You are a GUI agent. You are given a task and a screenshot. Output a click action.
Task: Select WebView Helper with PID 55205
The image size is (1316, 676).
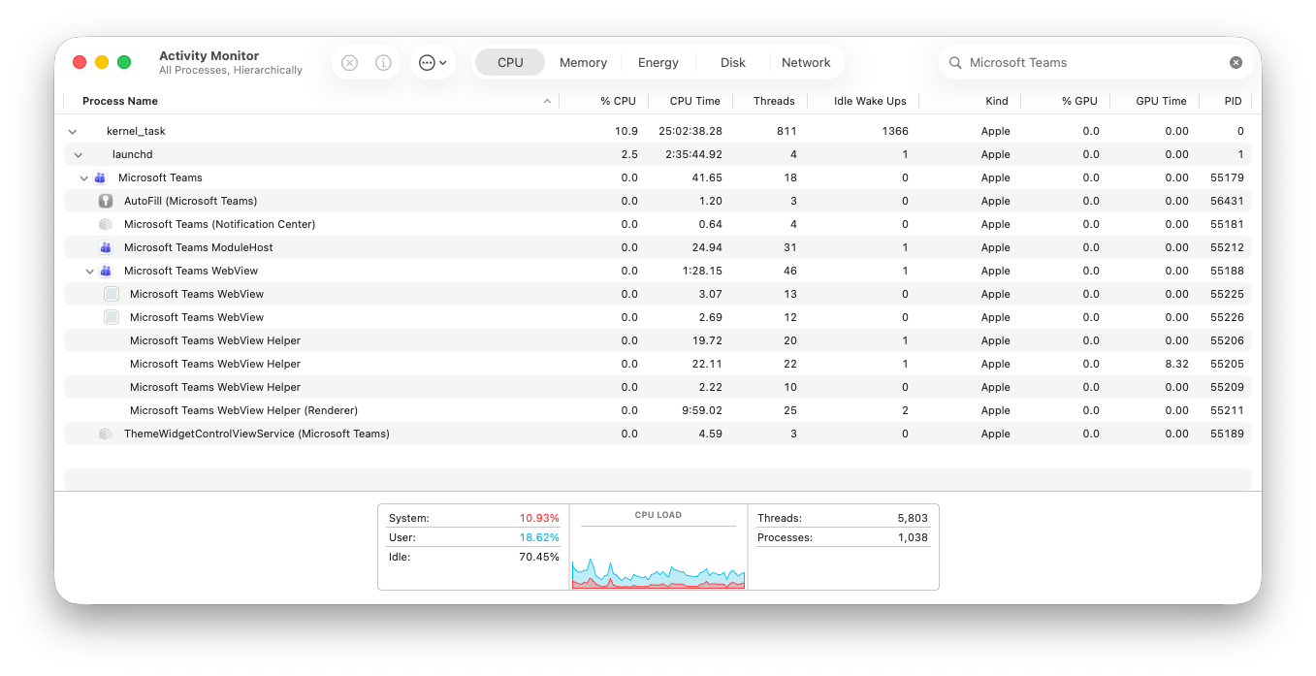tap(658, 364)
